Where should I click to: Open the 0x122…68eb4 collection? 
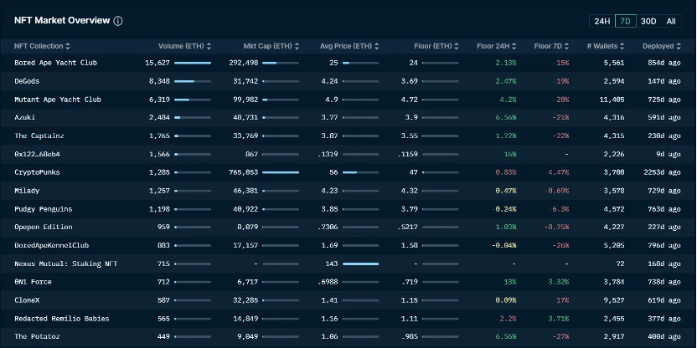(38, 154)
